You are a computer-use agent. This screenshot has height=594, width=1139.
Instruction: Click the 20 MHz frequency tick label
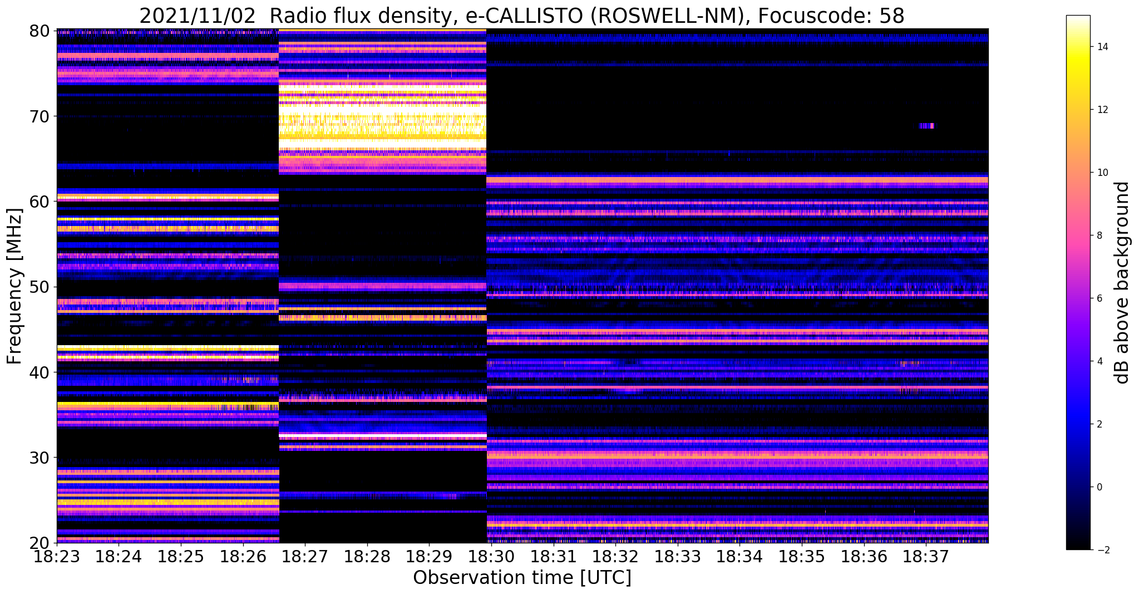tap(39, 543)
